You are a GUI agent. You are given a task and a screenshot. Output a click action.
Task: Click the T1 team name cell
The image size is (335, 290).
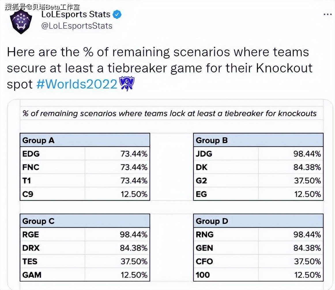point(52,181)
